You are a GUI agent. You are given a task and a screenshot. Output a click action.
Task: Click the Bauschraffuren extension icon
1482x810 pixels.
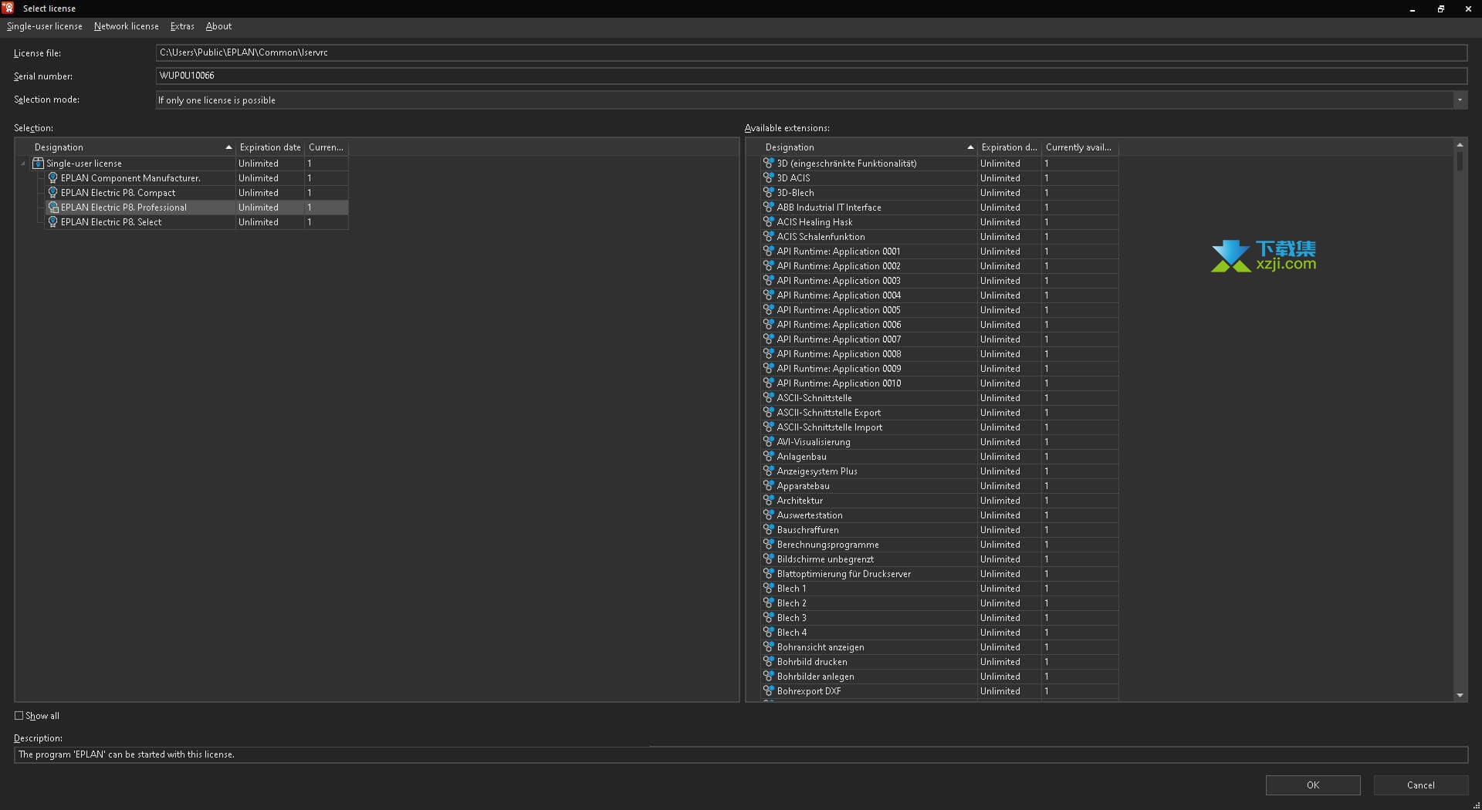point(768,530)
